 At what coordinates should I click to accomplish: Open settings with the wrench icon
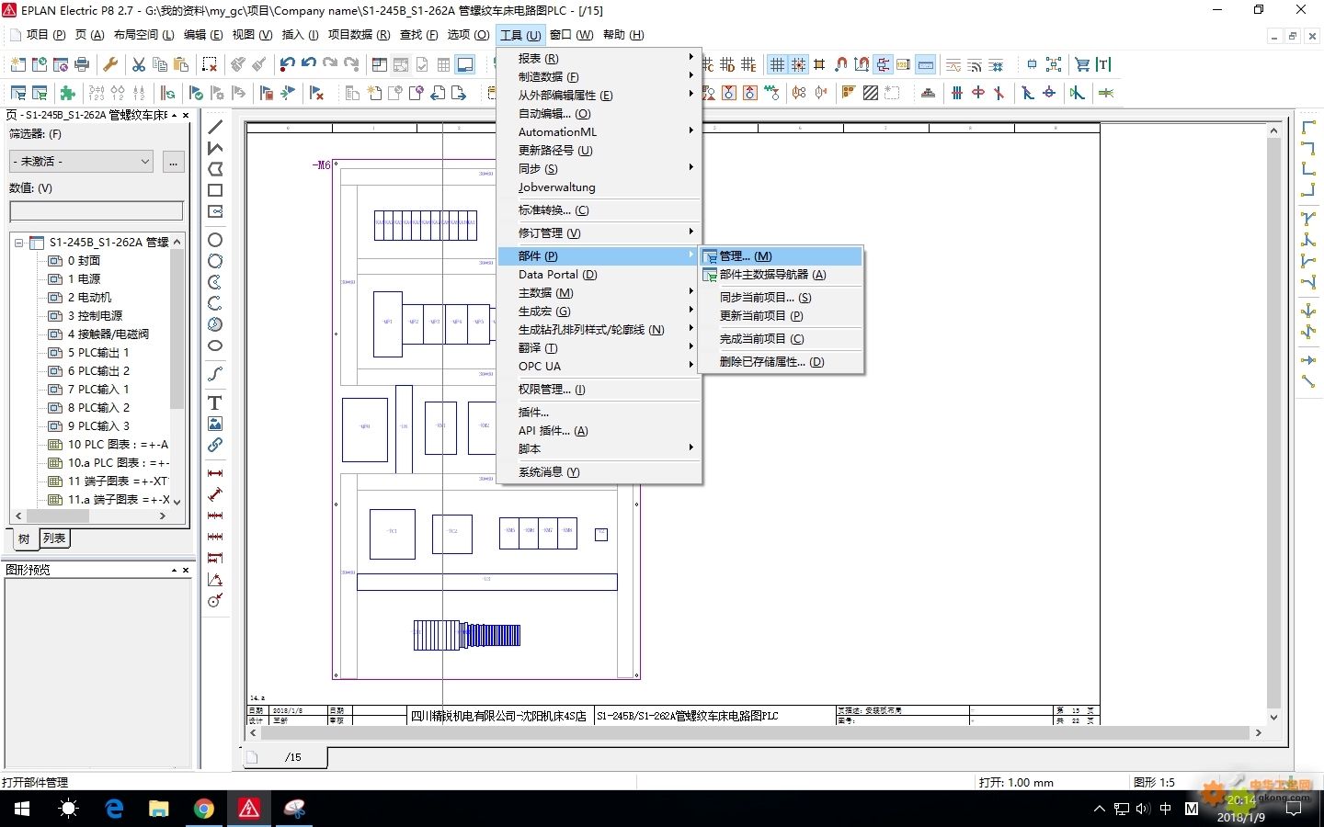point(110,64)
